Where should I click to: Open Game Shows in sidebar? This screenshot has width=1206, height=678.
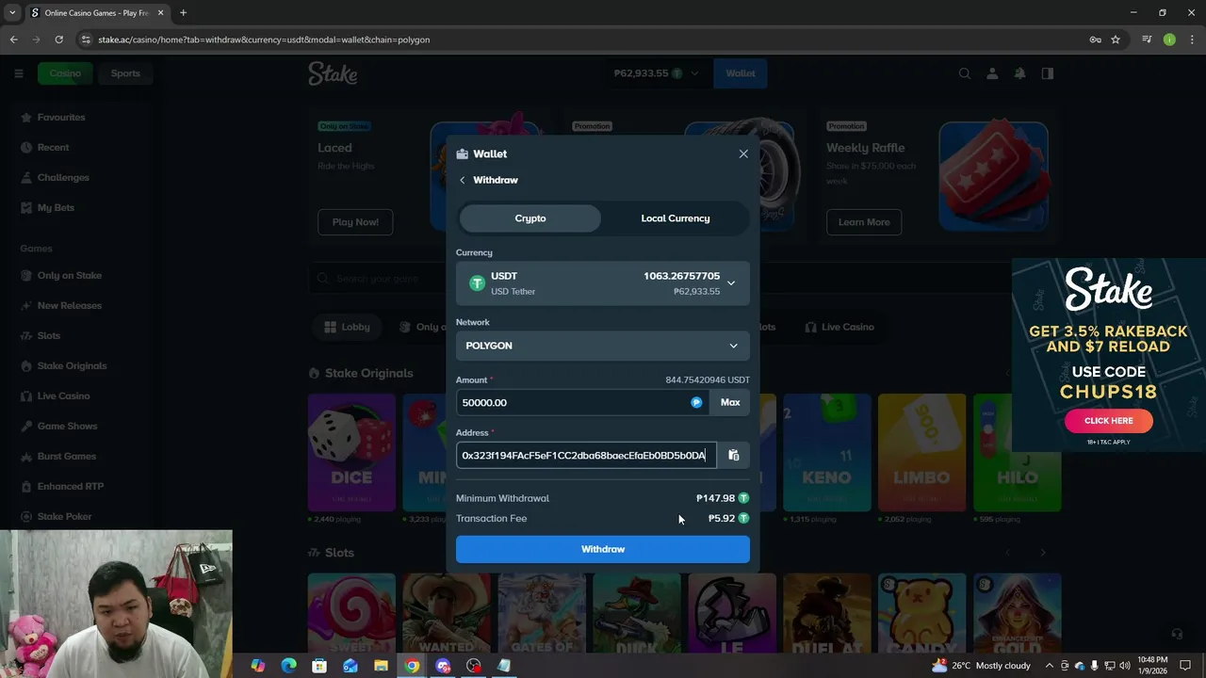coord(67,427)
